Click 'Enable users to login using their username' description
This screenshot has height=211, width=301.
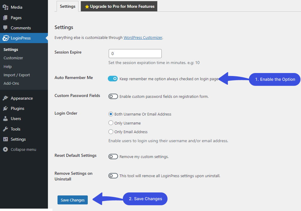tap(168, 141)
